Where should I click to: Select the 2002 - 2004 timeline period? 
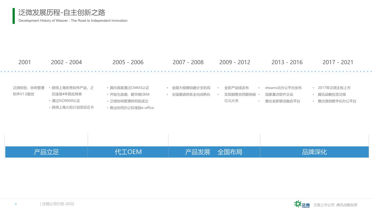[x=66, y=62]
